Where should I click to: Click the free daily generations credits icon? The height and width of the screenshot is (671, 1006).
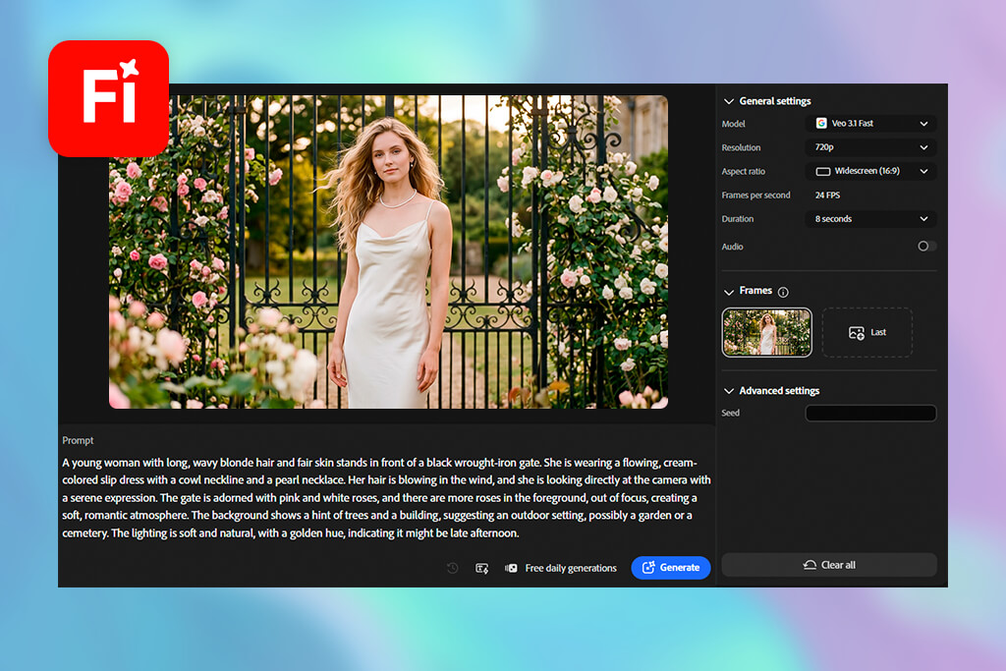(x=511, y=569)
